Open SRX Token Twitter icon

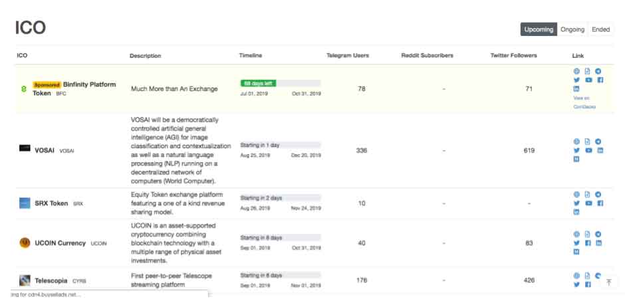(576, 203)
